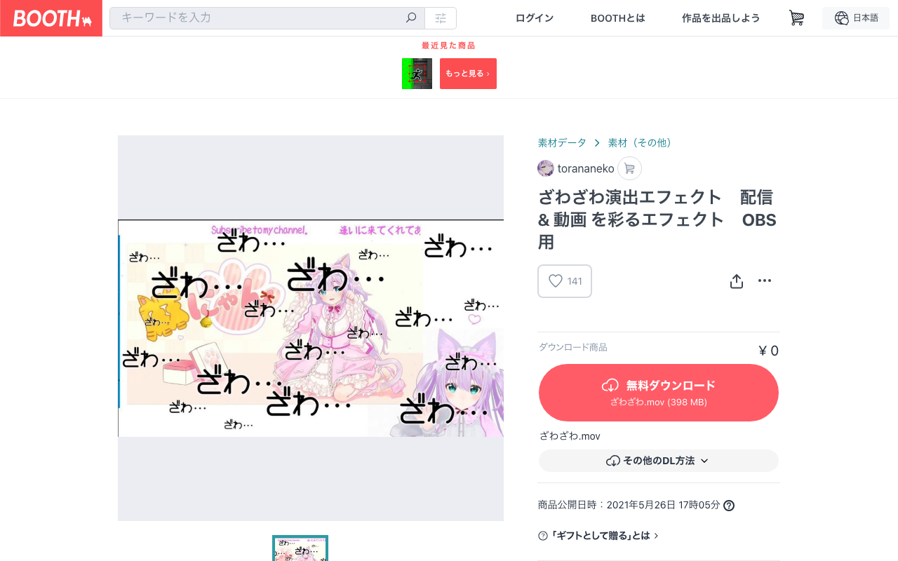Like the item with the heart button

[x=565, y=281]
